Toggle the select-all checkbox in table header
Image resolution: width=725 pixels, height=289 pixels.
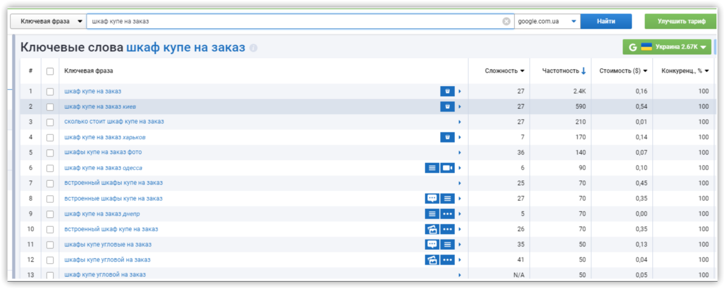(x=50, y=71)
